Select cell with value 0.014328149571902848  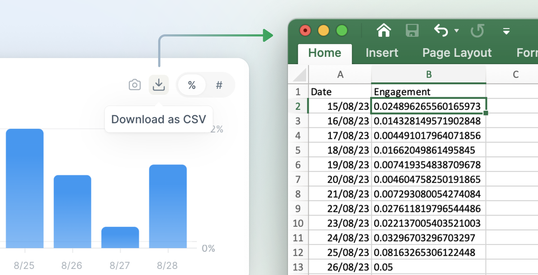coord(429,121)
